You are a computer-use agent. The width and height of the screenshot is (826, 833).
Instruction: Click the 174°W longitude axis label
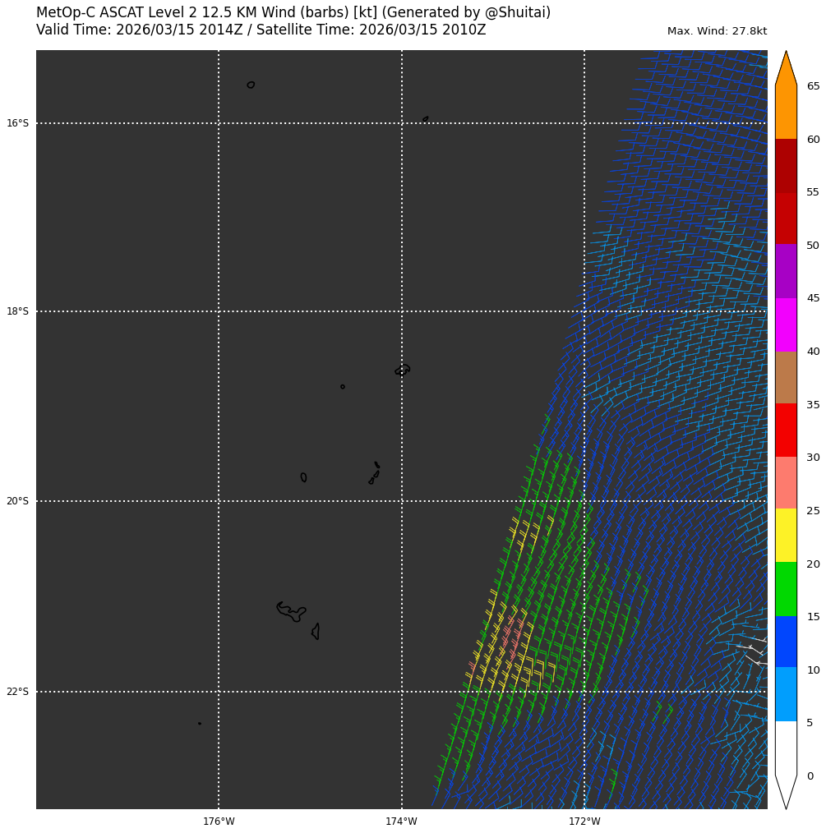(x=401, y=821)
